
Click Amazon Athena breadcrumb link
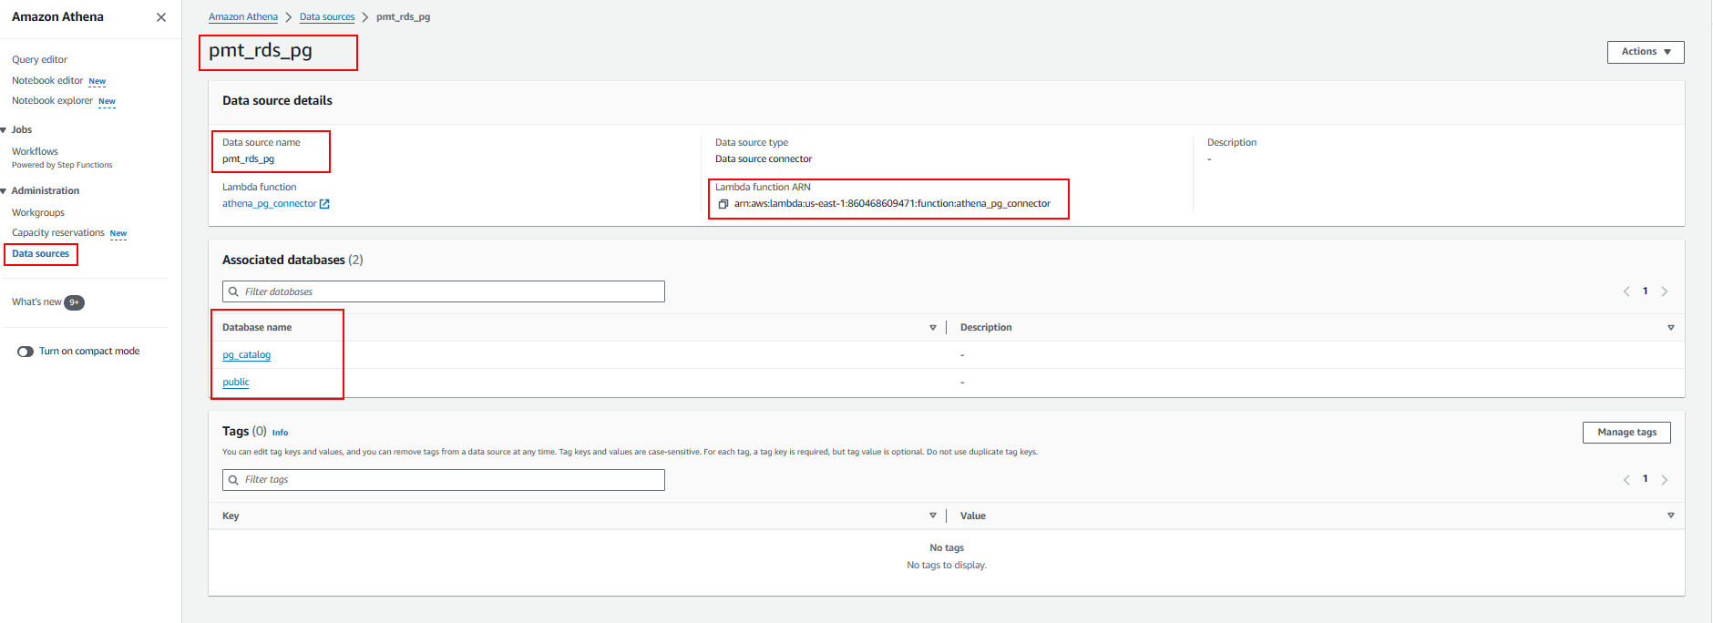pyautogui.click(x=243, y=17)
